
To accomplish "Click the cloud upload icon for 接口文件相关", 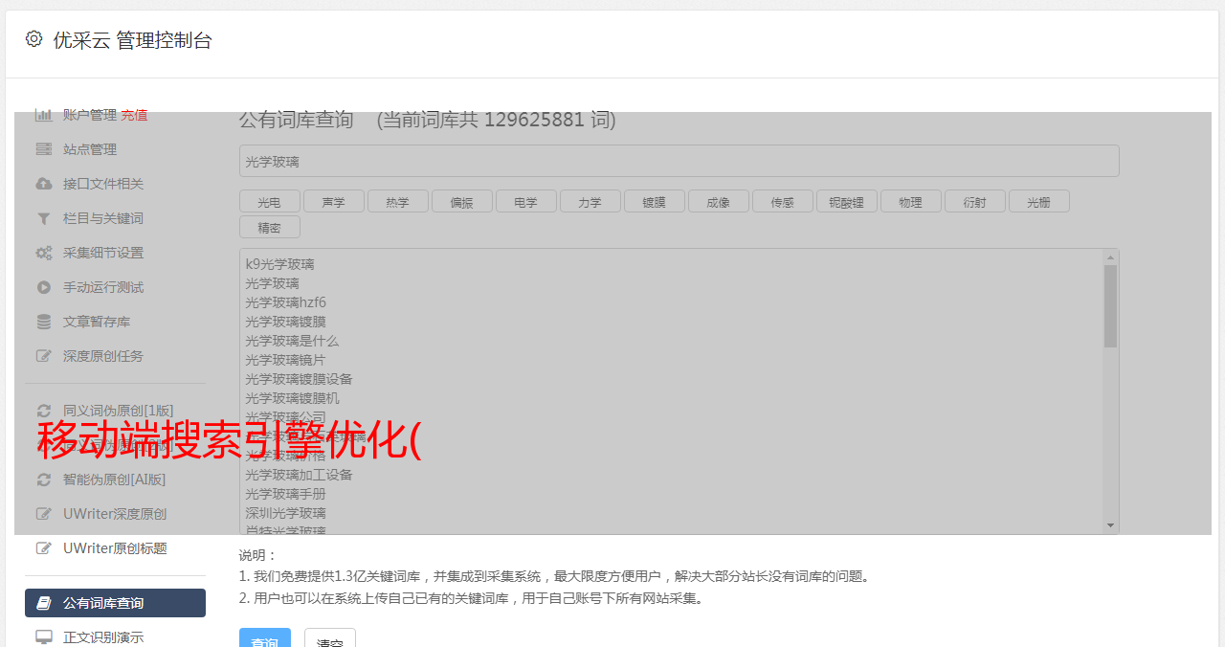I will click(x=44, y=184).
